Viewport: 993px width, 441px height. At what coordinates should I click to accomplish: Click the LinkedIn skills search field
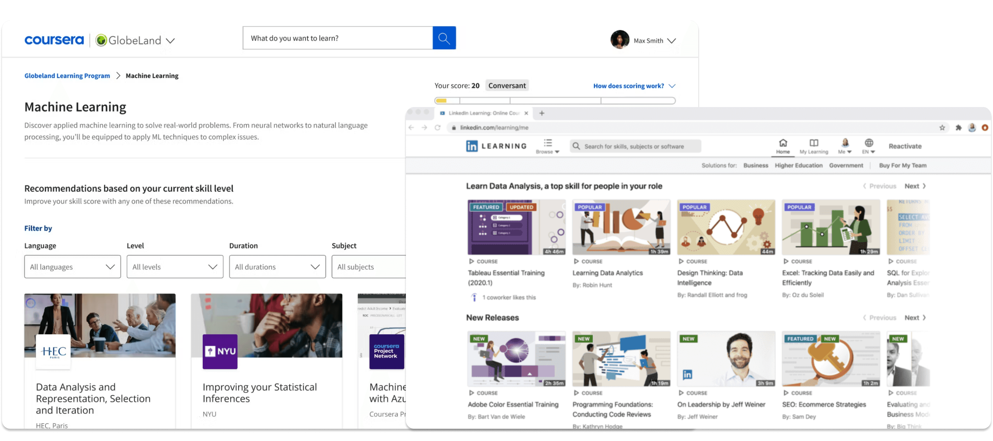(634, 146)
